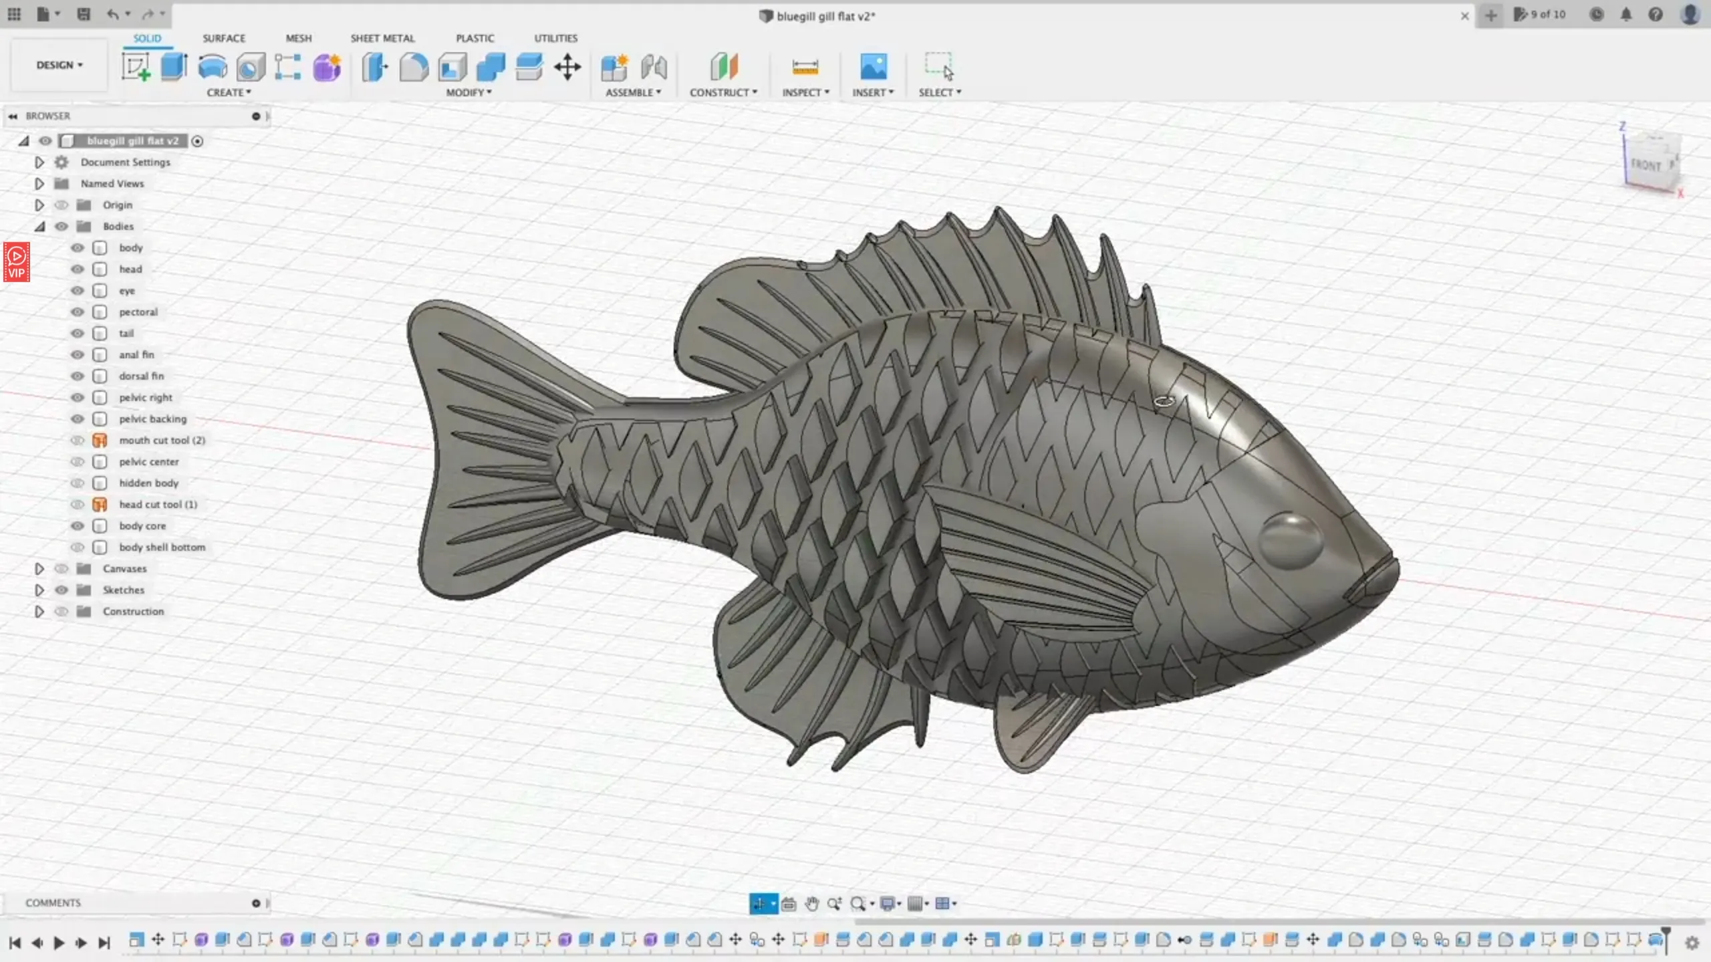Switch to the SURFACE tab

pos(223,38)
